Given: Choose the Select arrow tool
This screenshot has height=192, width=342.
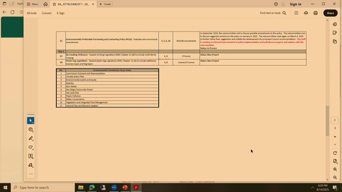Looking at the screenshot, I should 30,121.
